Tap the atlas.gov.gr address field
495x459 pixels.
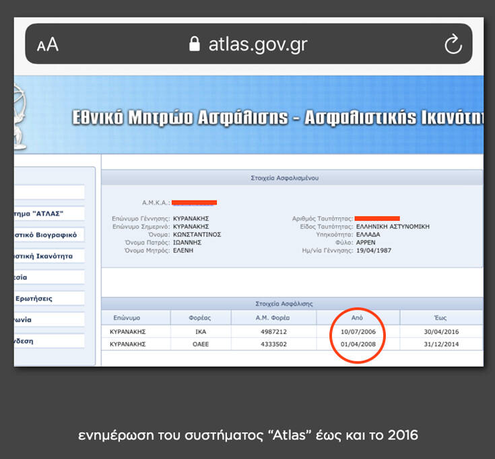[258, 44]
